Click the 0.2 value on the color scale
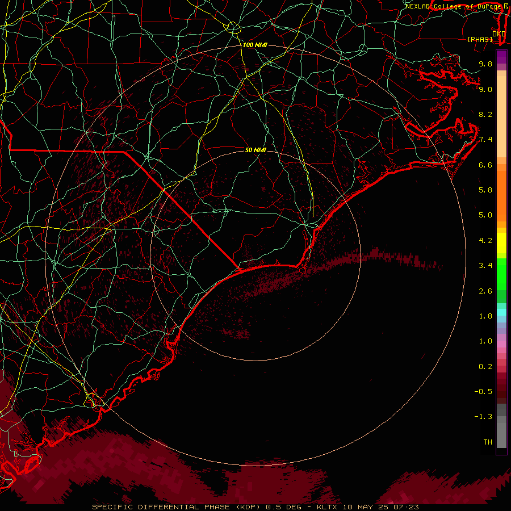 pos(485,367)
